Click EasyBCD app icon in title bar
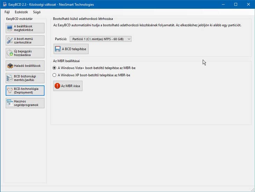The image size is (255, 192). click(x=4, y=4)
